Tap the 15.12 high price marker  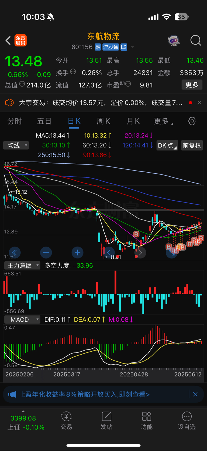(x=18, y=192)
